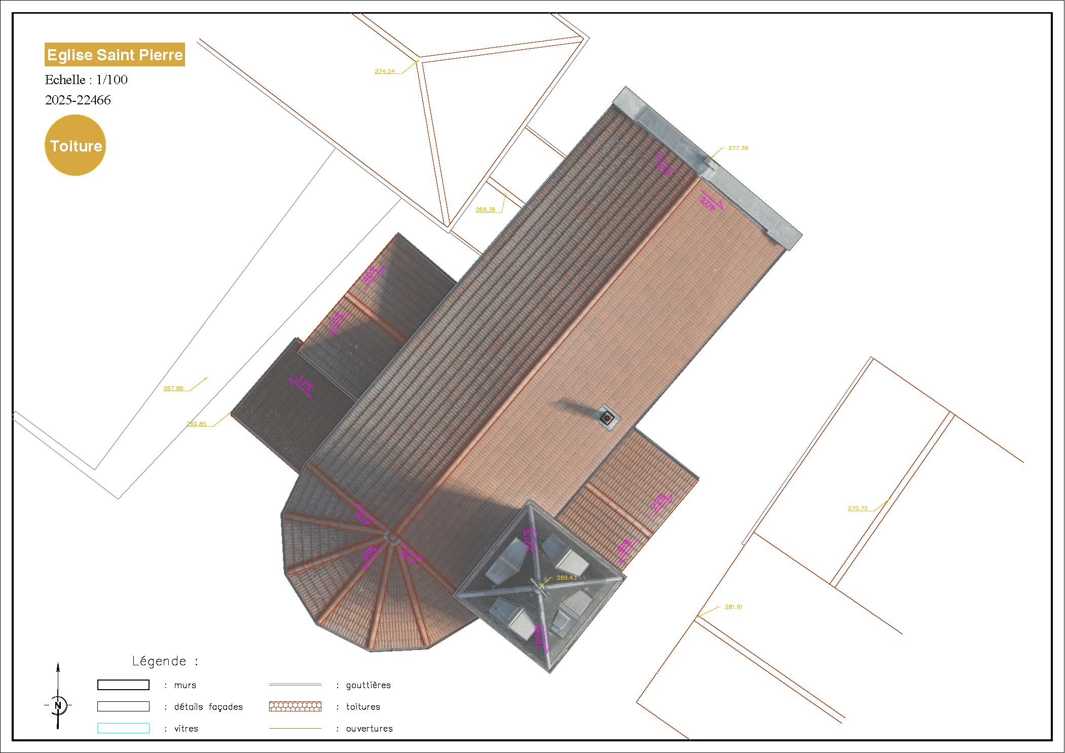Select the toitures tile pattern swatch

tap(295, 706)
